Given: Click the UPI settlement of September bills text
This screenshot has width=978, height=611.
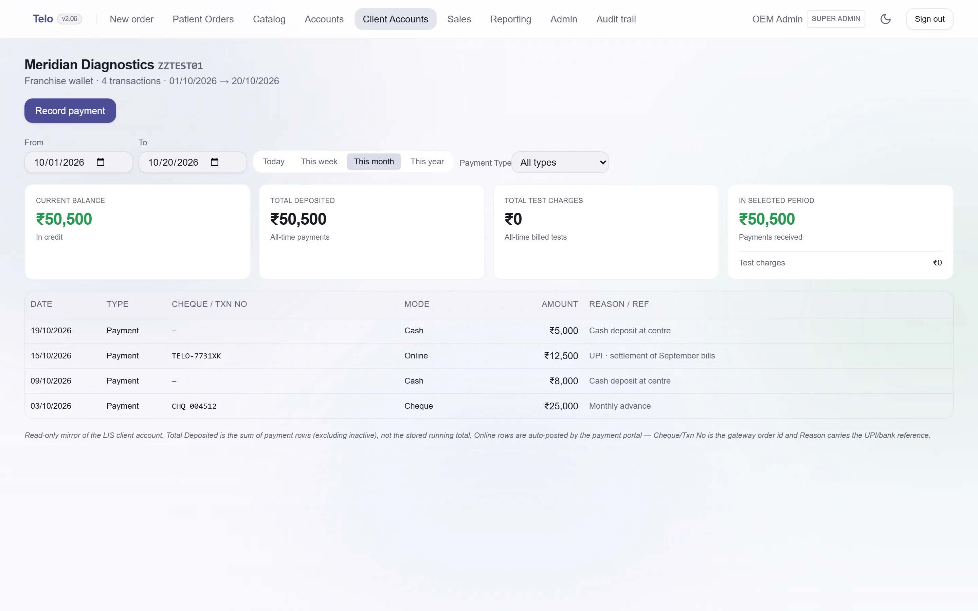Looking at the screenshot, I should pyautogui.click(x=652, y=356).
